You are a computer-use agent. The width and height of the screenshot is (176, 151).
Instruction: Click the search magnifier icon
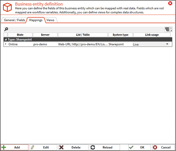click(6, 29)
